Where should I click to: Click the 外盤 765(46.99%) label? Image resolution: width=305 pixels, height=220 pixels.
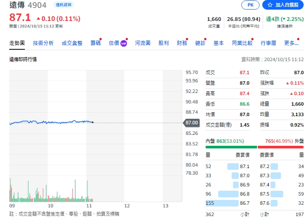click(x=284, y=141)
